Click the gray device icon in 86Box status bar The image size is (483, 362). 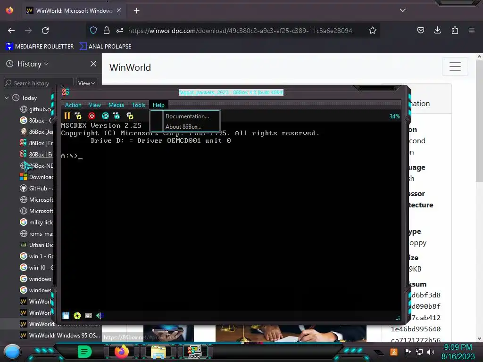[x=88, y=315]
